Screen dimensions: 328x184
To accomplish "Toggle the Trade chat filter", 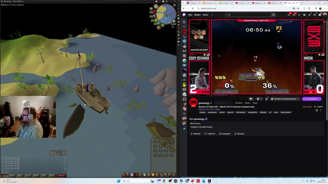I will (x=52, y=175).
